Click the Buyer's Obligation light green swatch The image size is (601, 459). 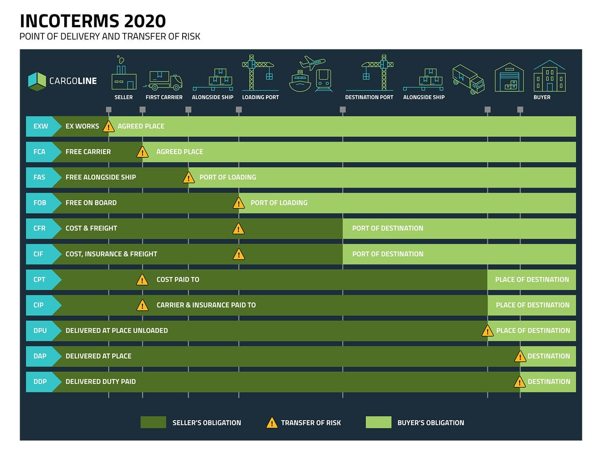pyautogui.click(x=378, y=422)
